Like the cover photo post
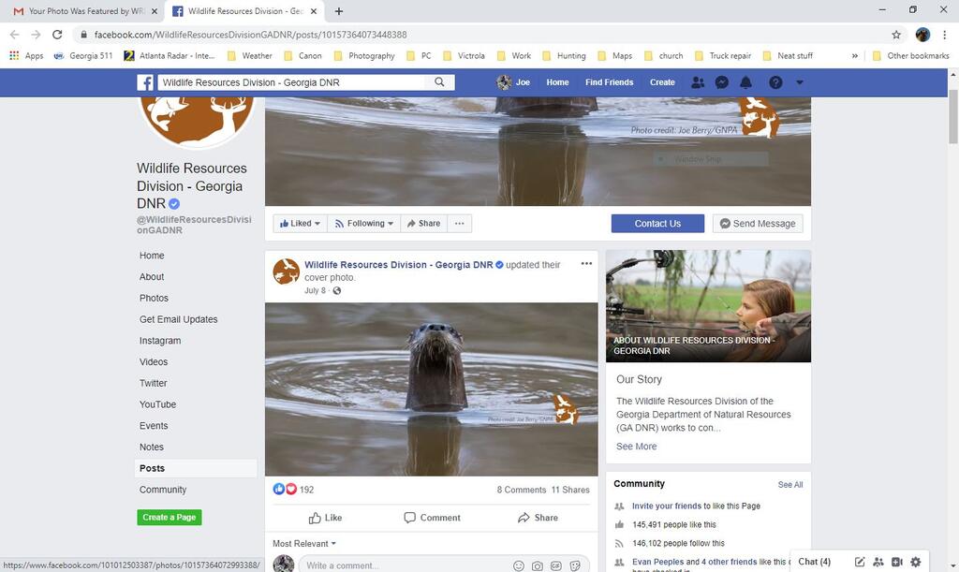Image resolution: width=959 pixels, height=572 pixels. click(325, 519)
